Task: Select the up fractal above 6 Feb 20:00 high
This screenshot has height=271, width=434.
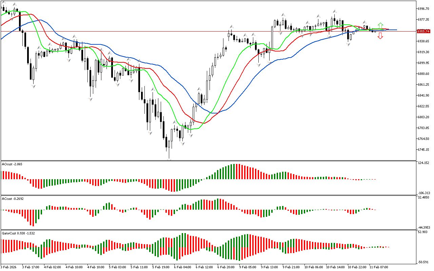Action: click(231, 26)
